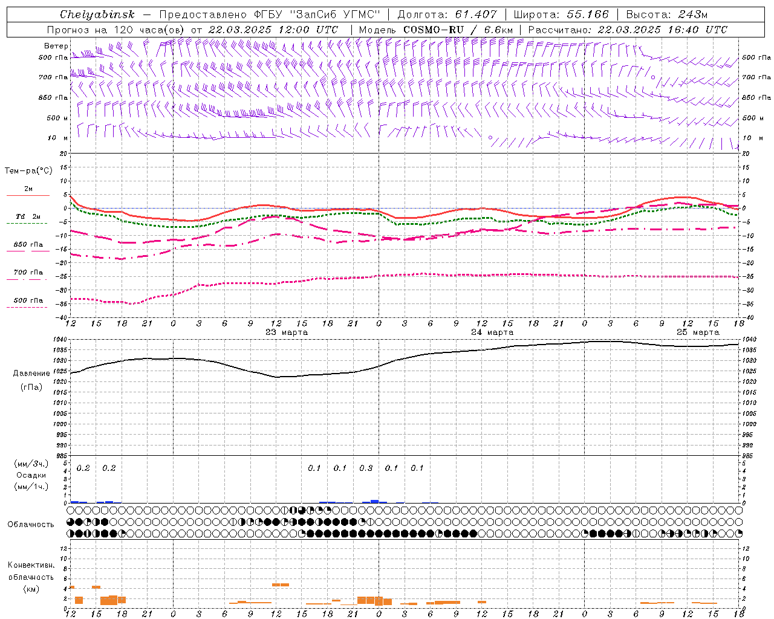
Task: Click the Осадки panel label
Action: (x=31, y=475)
